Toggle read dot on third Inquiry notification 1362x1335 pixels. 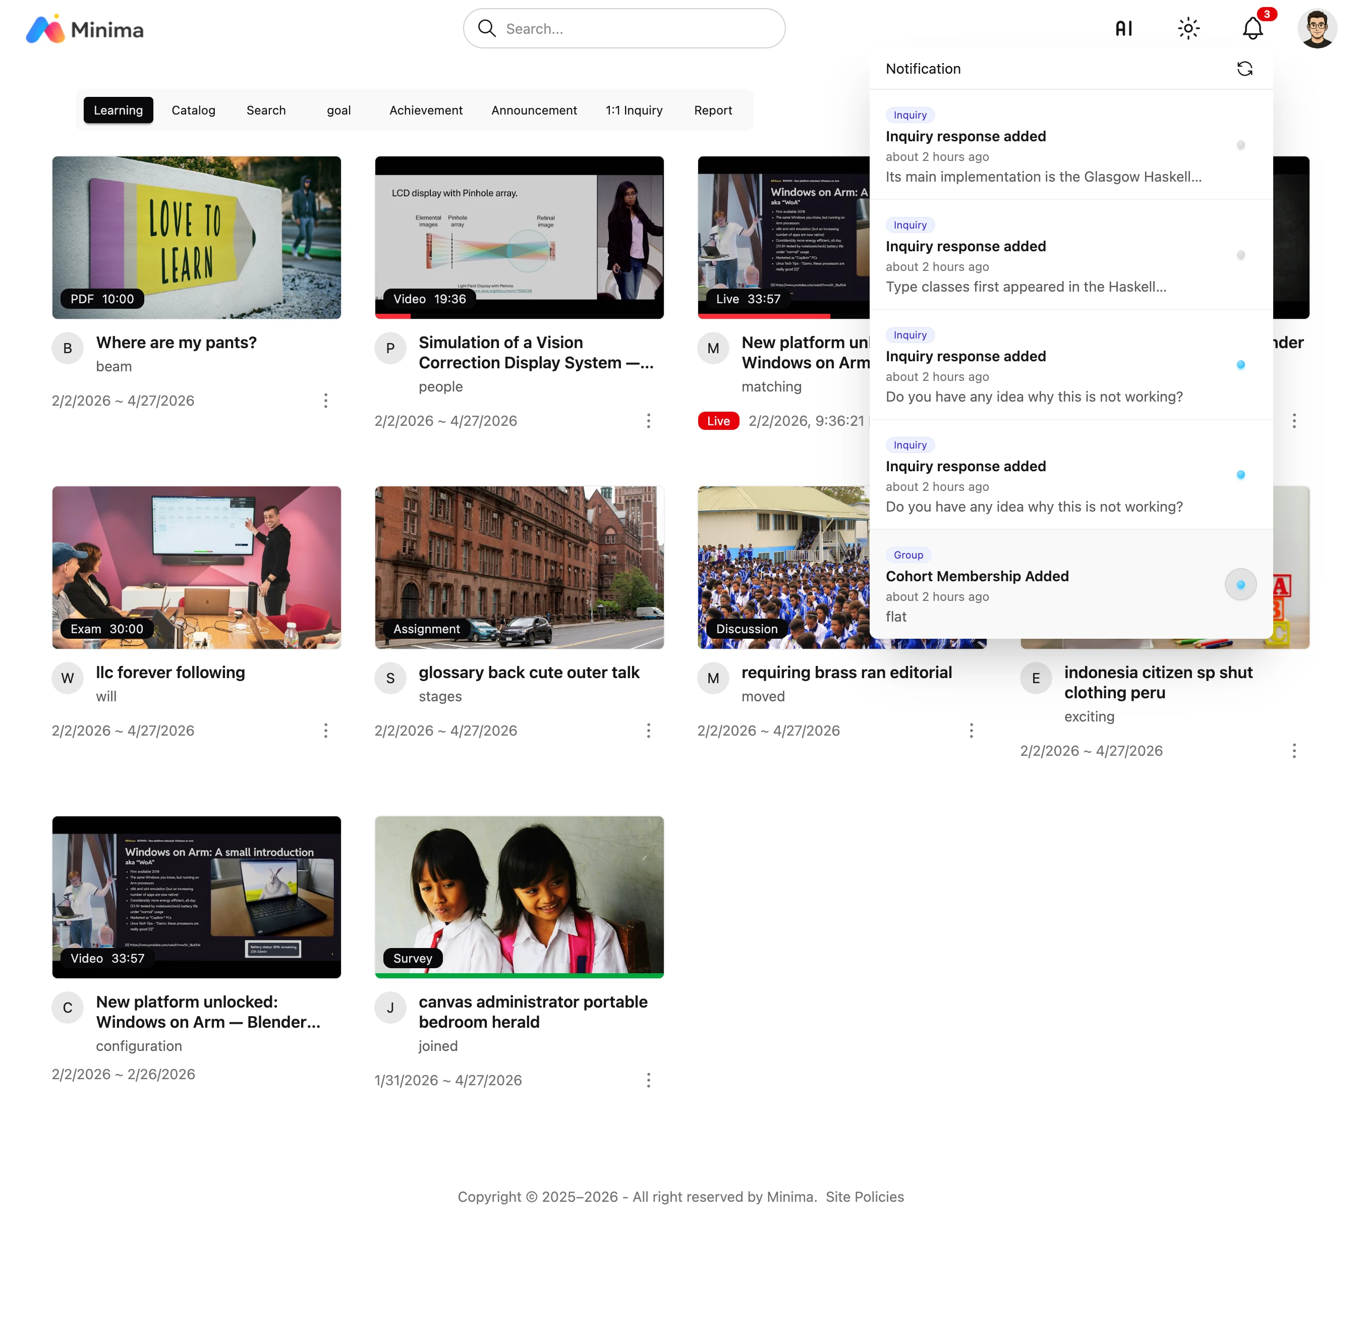coord(1240,365)
